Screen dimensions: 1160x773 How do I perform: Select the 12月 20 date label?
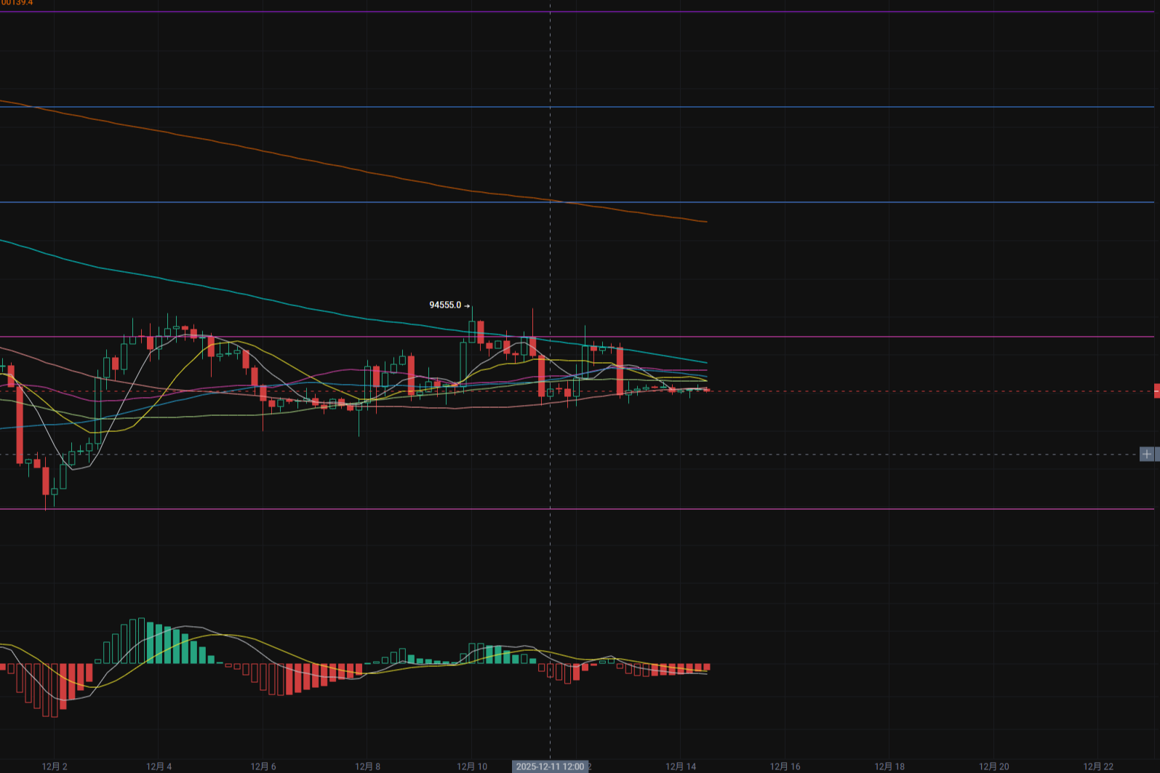[994, 766]
